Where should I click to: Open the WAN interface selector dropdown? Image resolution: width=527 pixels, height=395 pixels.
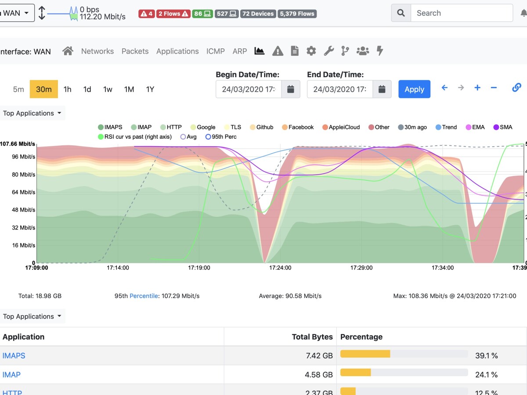click(x=16, y=13)
